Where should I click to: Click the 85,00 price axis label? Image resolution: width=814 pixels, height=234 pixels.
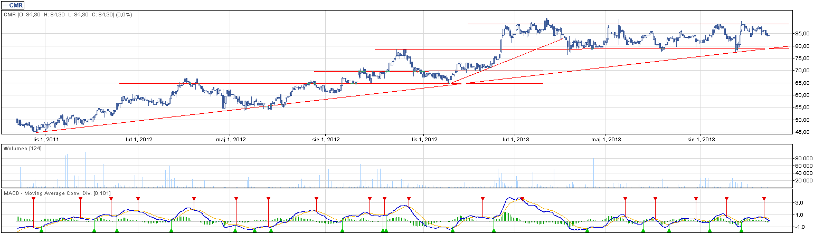tap(803, 34)
